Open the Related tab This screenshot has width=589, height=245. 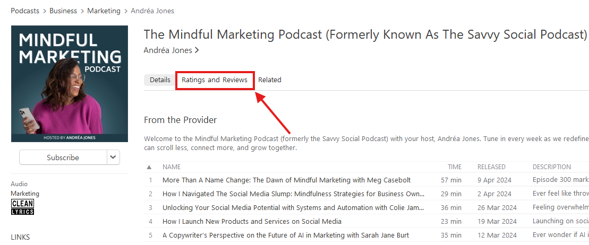pos(270,80)
